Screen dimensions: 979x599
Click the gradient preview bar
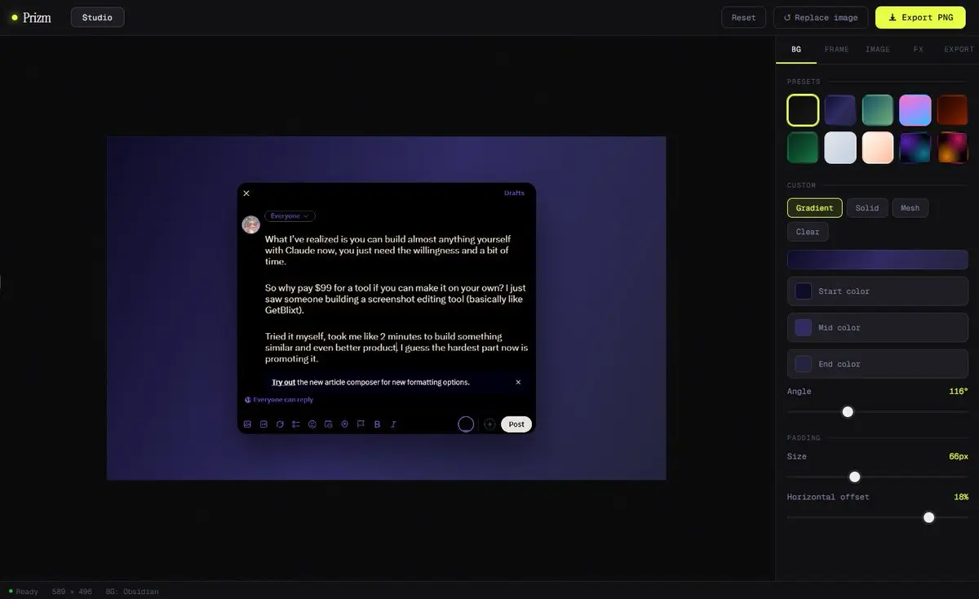point(878,260)
